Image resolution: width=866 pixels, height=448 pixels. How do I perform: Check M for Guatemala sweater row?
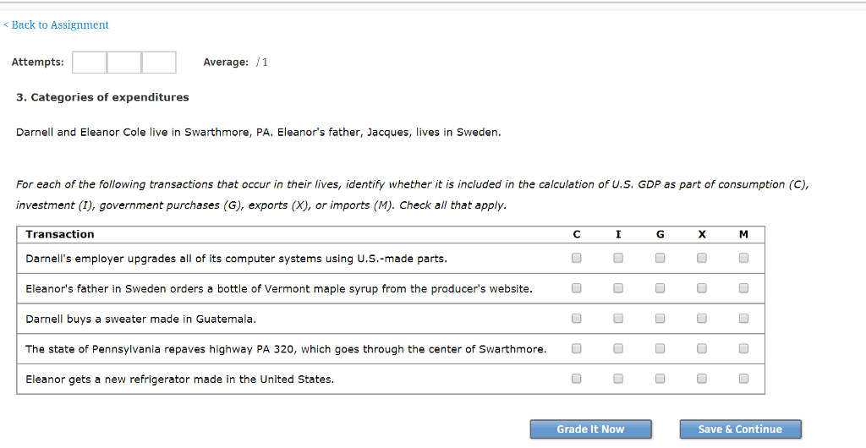(x=743, y=319)
